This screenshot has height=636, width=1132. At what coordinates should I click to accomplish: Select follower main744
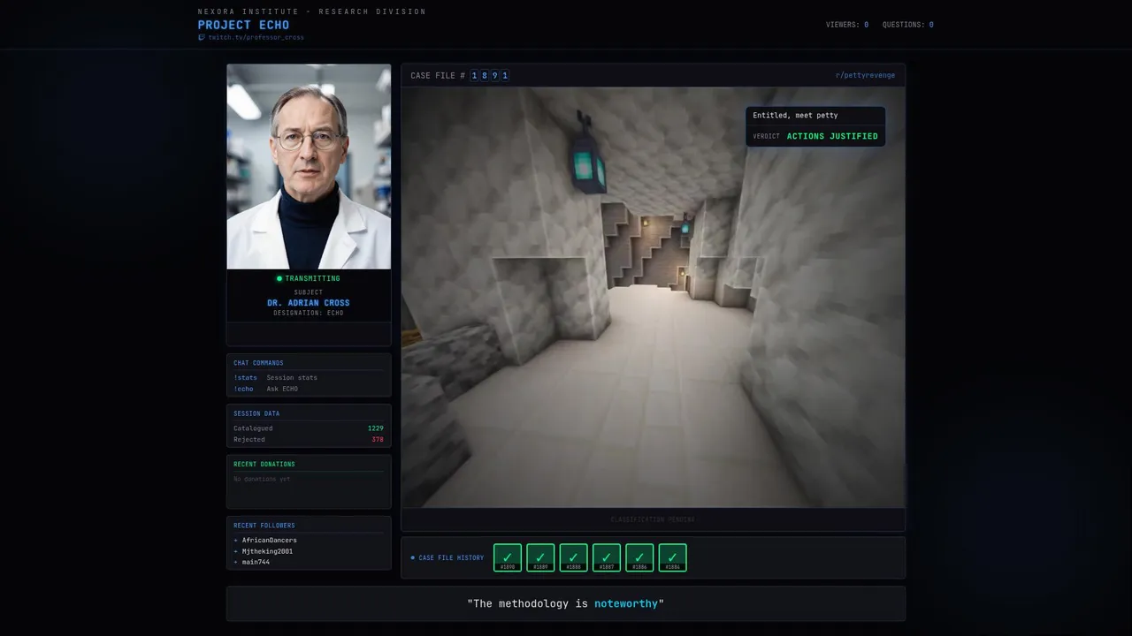(x=256, y=562)
